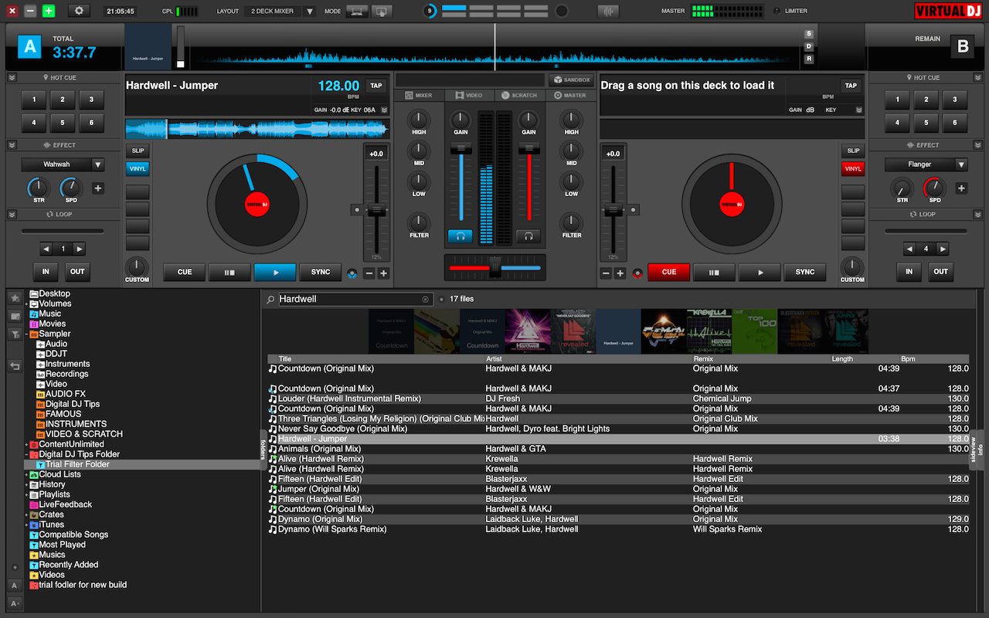The height and width of the screenshot is (618, 989).
Task: Click the search magnifier icon
Action: pyautogui.click(x=270, y=299)
